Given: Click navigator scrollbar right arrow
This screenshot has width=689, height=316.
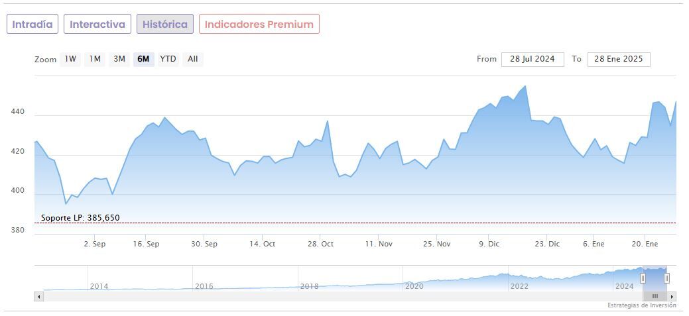Looking at the screenshot, I should point(672,296).
